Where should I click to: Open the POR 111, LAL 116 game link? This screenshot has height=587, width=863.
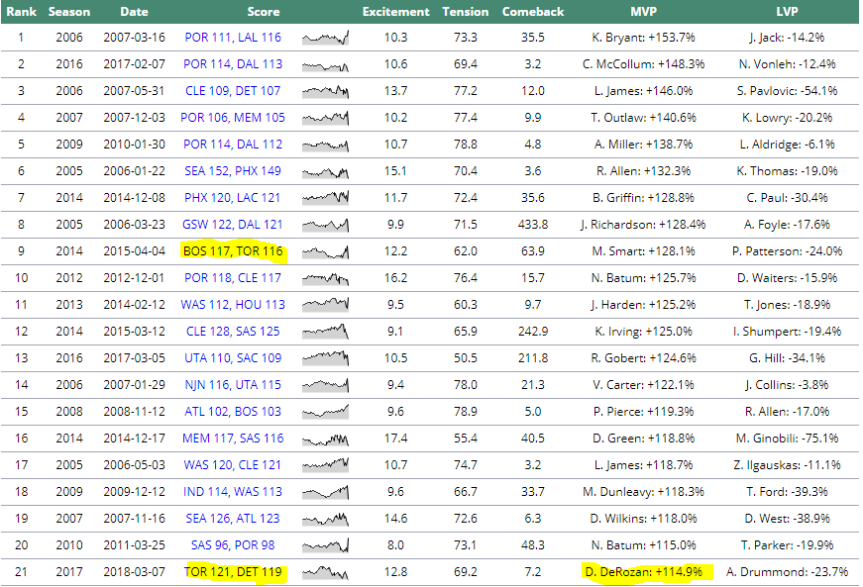pos(233,38)
